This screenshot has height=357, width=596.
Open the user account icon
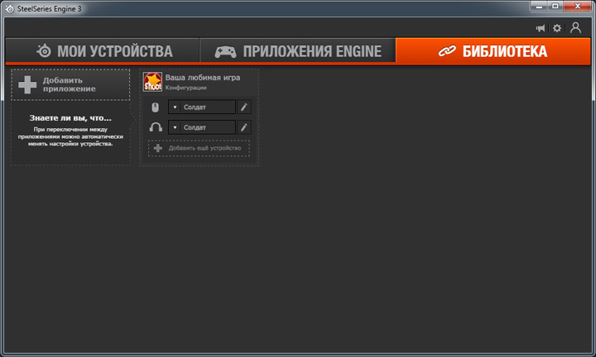[x=575, y=28]
